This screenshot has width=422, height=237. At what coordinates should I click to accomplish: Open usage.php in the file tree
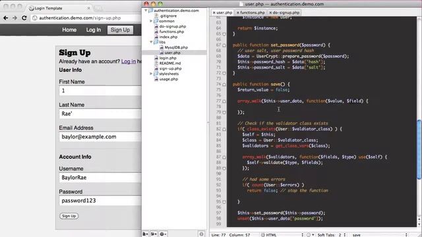169,79
